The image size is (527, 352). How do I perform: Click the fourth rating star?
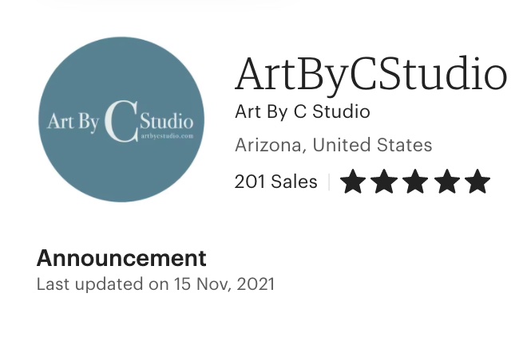446,182
